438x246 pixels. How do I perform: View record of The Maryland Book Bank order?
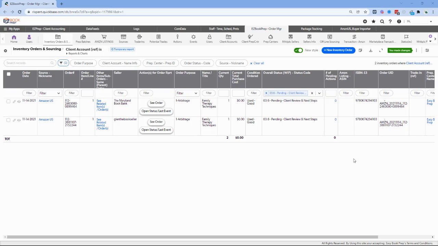pos(19,101)
